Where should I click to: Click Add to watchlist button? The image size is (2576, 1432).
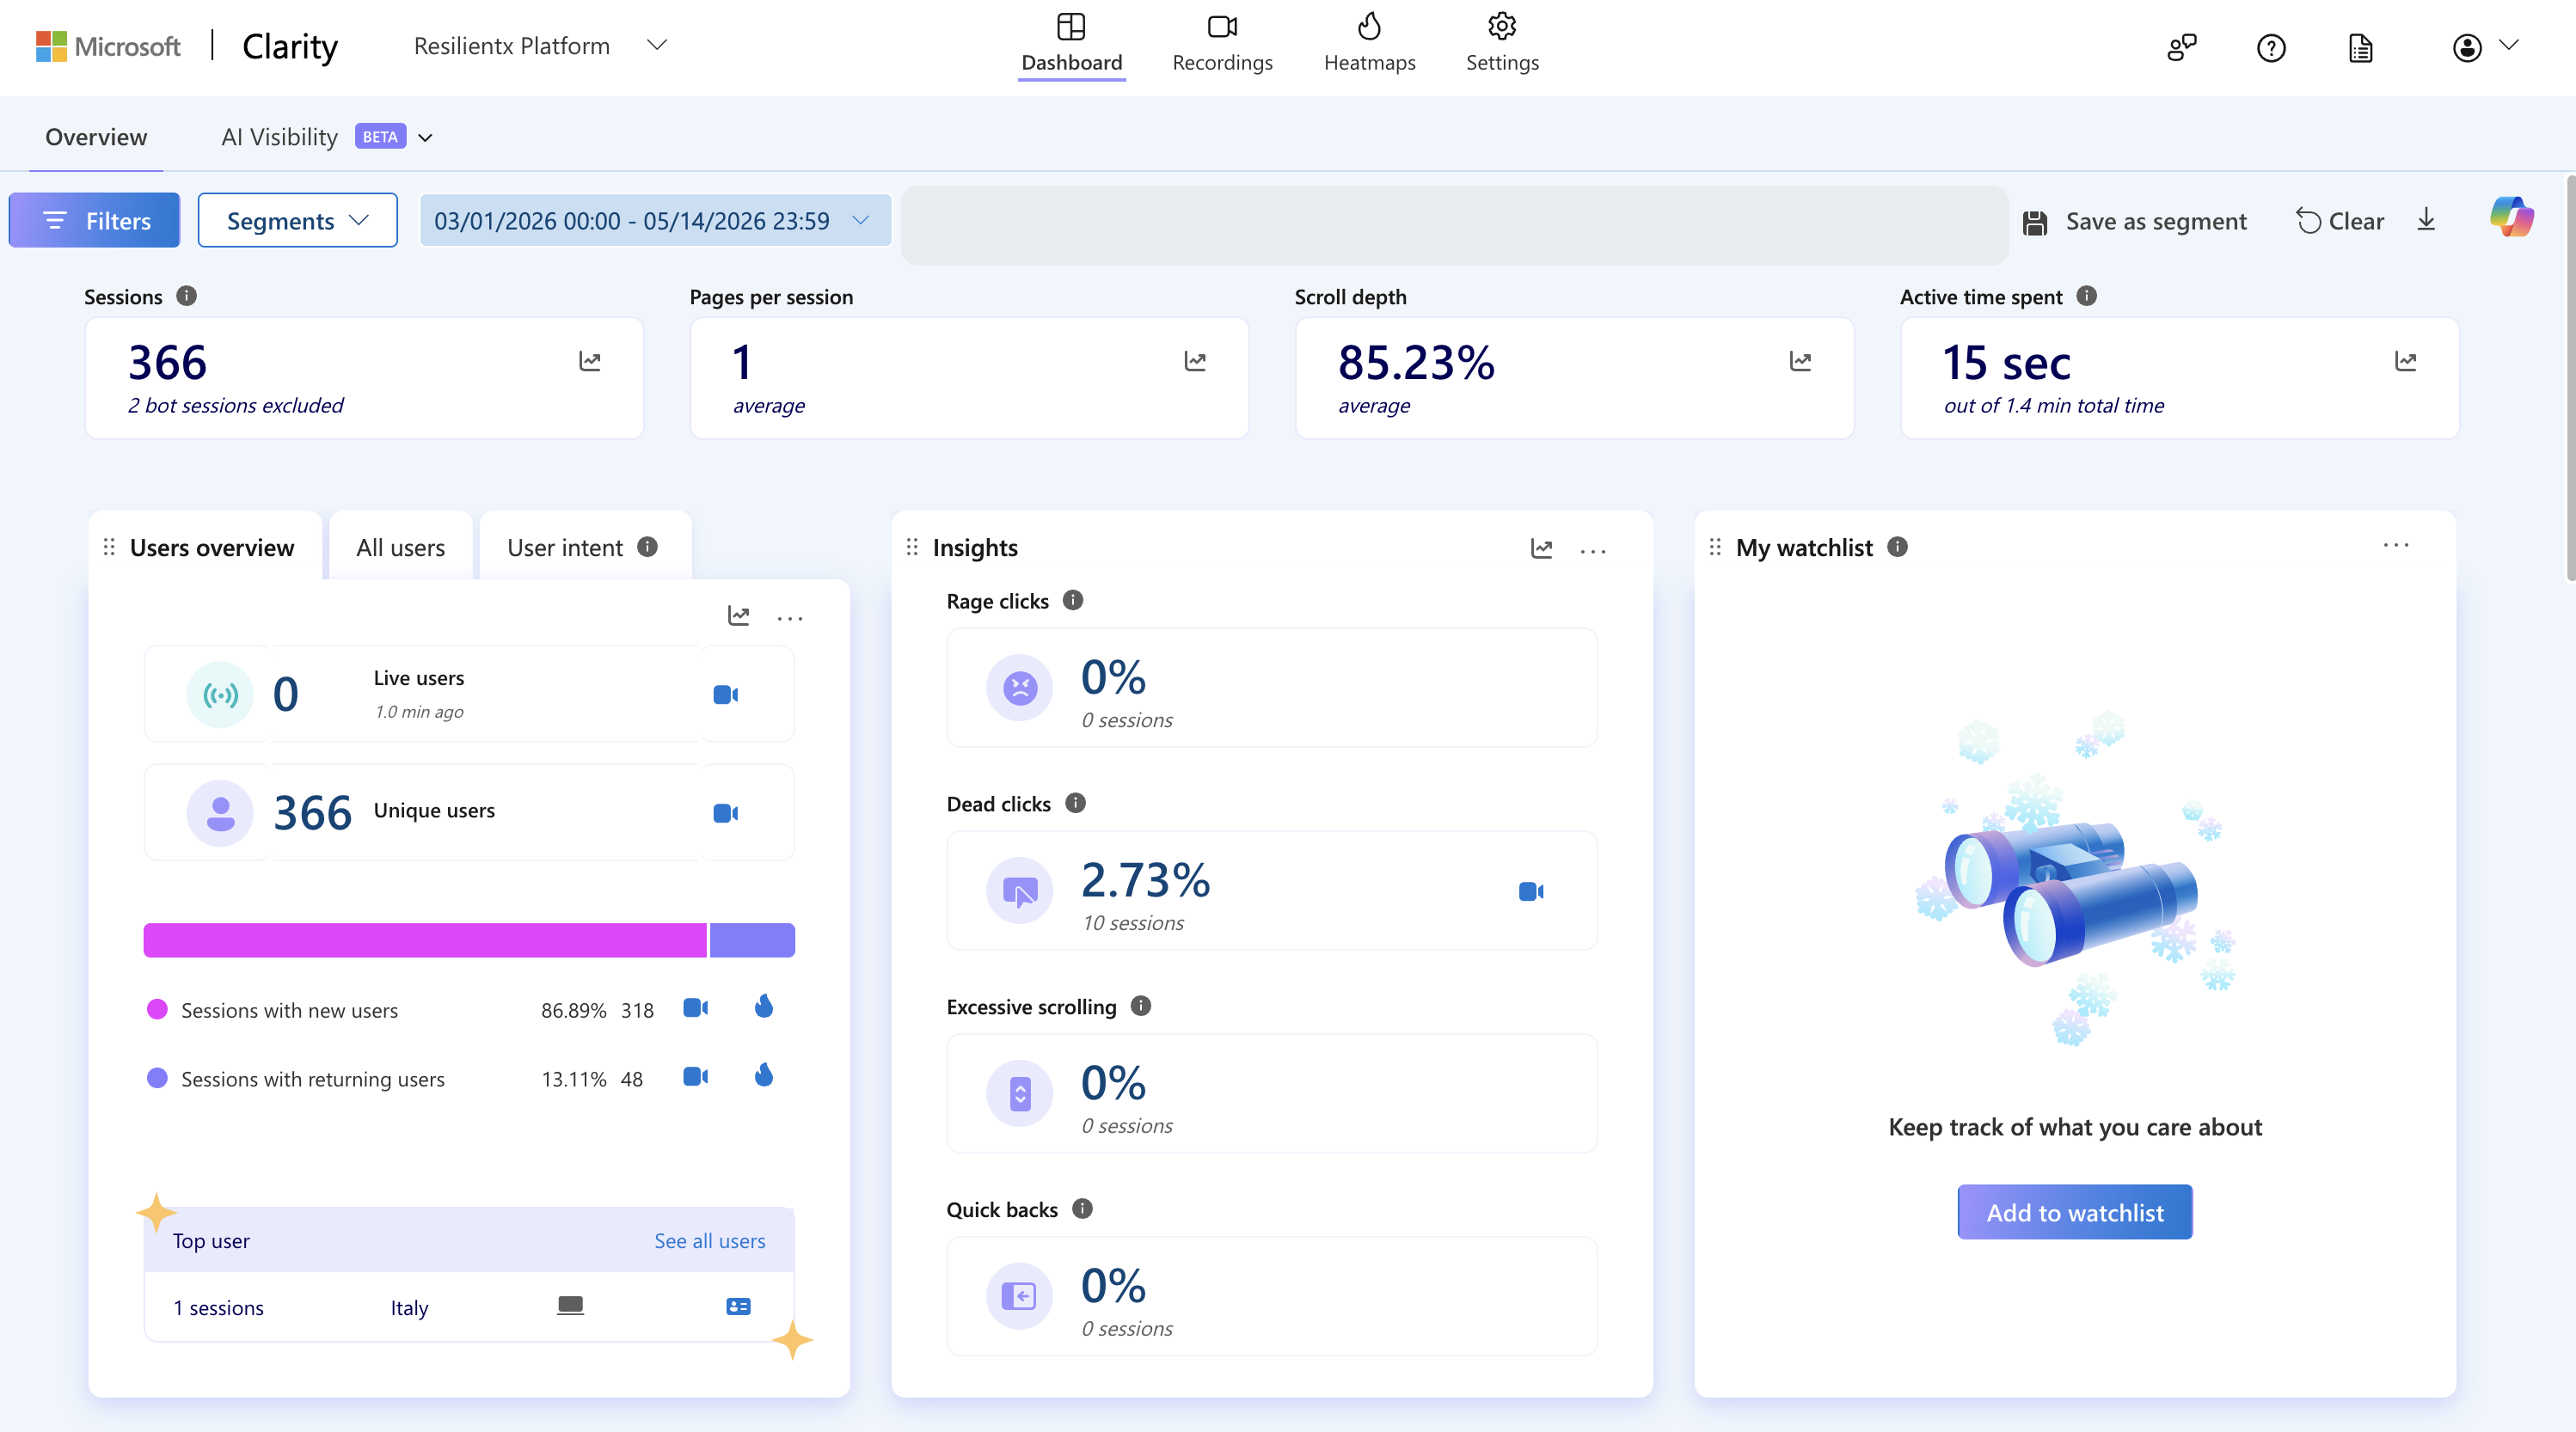(2075, 1212)
